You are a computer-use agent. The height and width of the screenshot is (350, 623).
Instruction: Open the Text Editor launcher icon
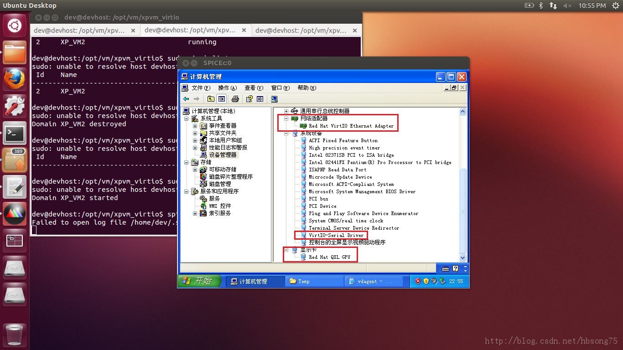click(15, 187)
